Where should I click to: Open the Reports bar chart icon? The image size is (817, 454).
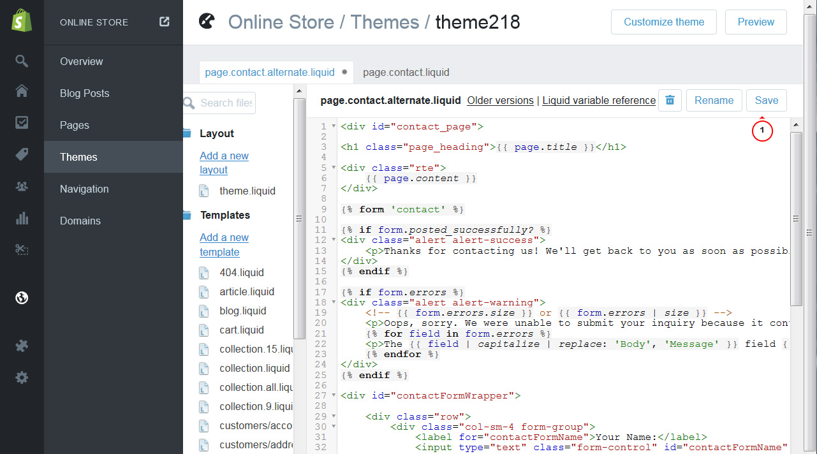point(22,218)
